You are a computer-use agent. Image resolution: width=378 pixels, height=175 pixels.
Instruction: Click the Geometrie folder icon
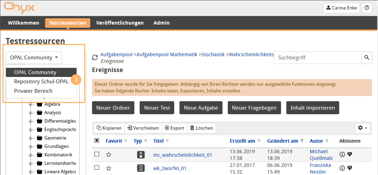click(39, 138)
